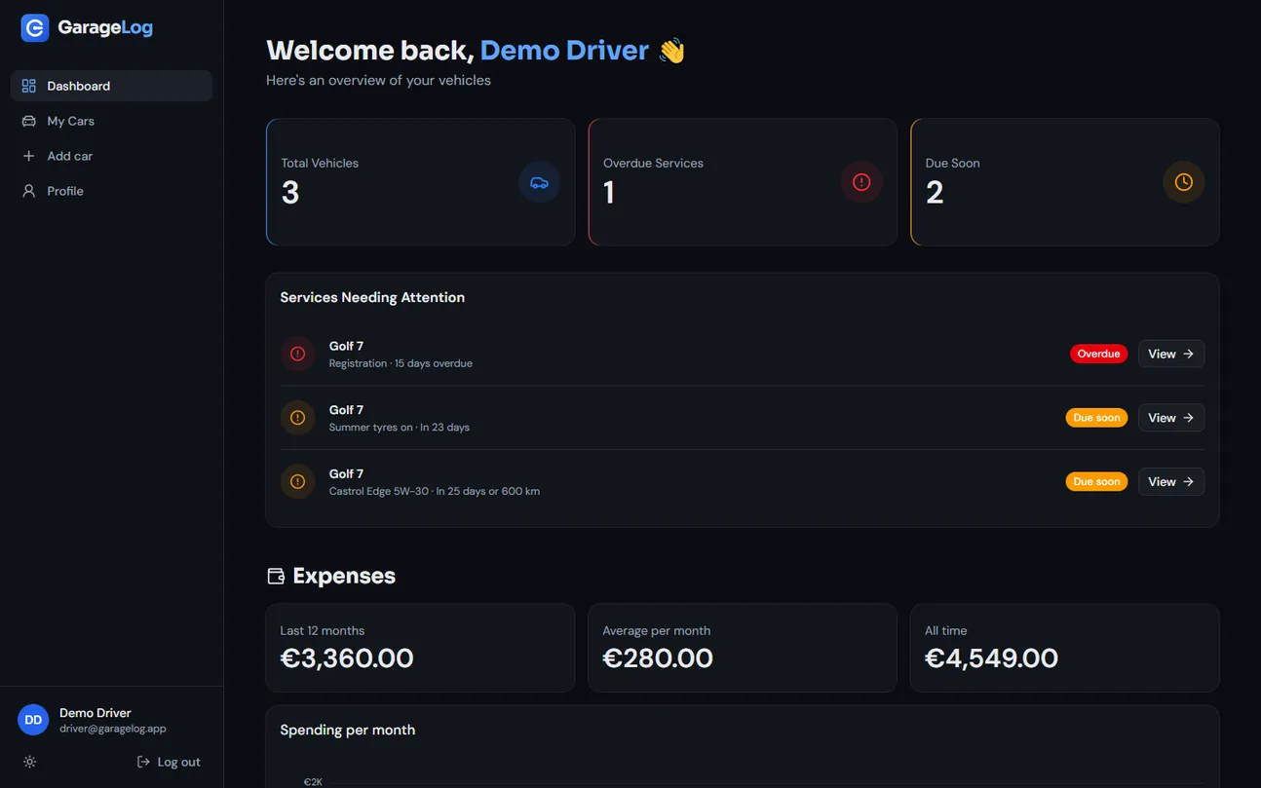Click the wallet icon next to Expenses
This screenshot has height=788, width=1261.
[276, 576]
